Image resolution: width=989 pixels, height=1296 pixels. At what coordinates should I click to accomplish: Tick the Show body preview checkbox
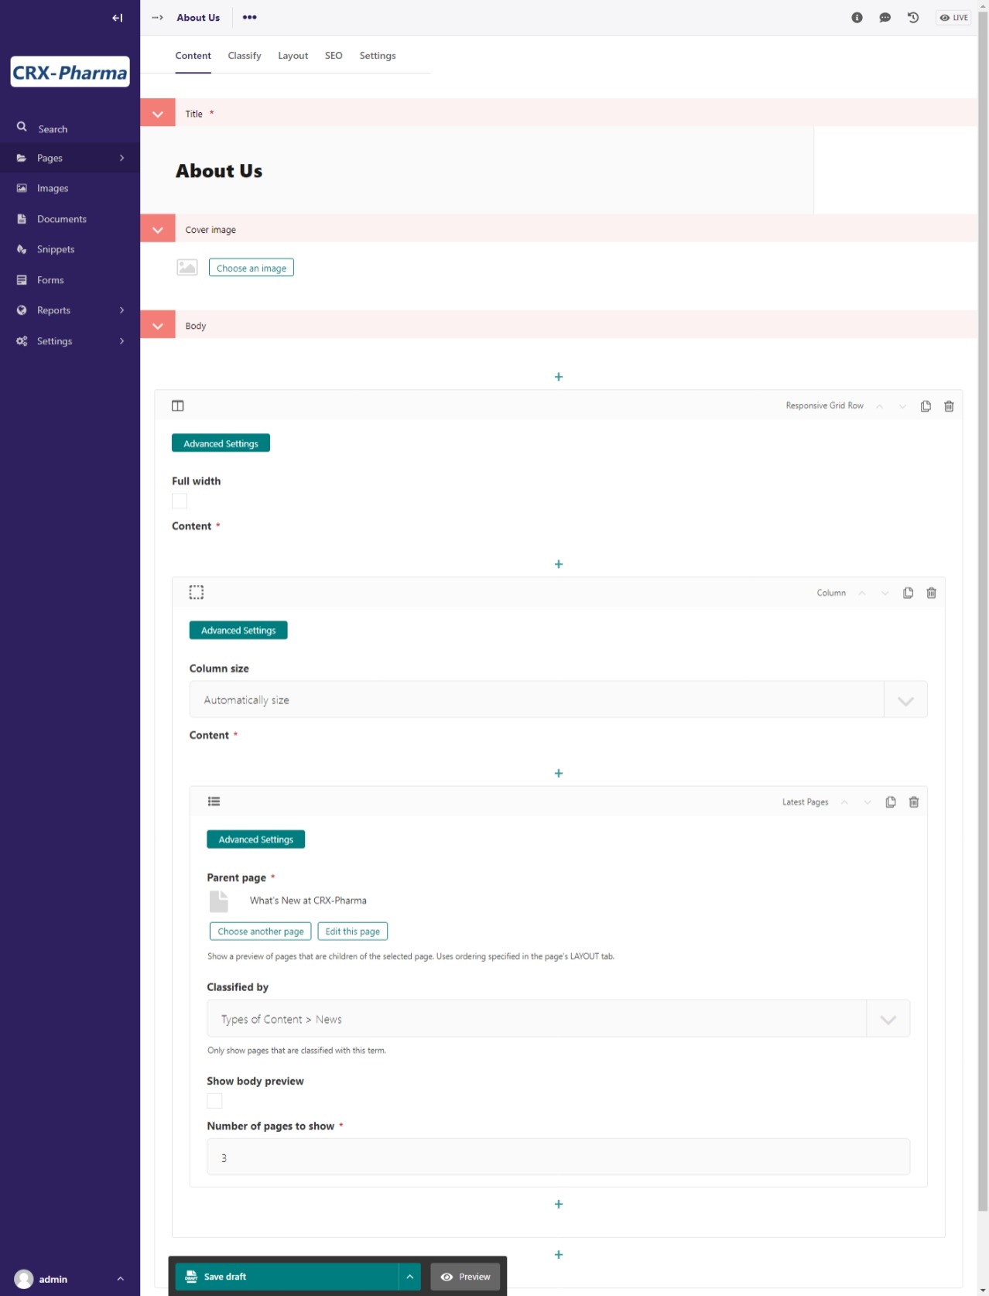214,1101
